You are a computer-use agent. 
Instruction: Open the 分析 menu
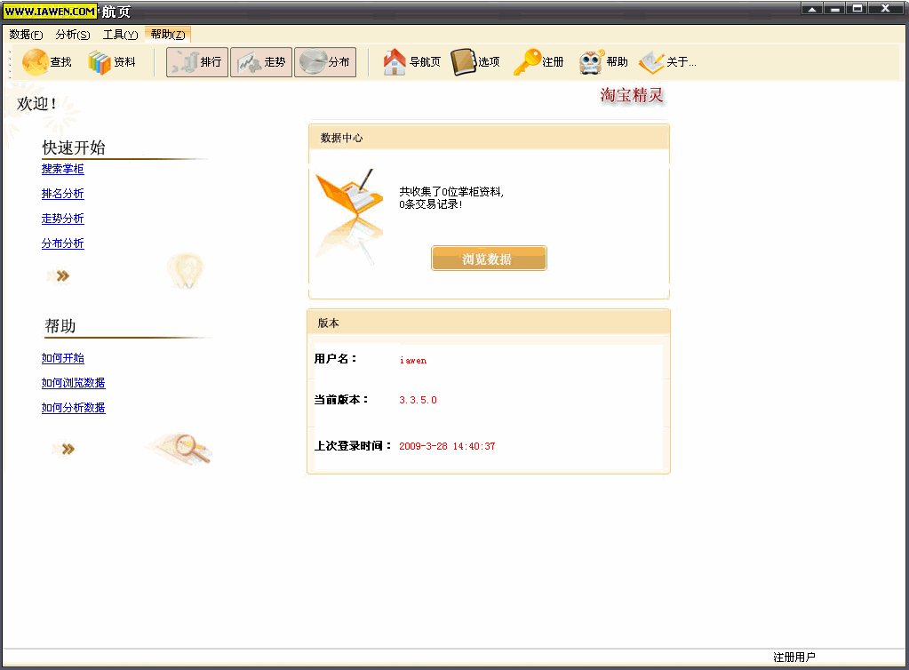click(72, 35)
